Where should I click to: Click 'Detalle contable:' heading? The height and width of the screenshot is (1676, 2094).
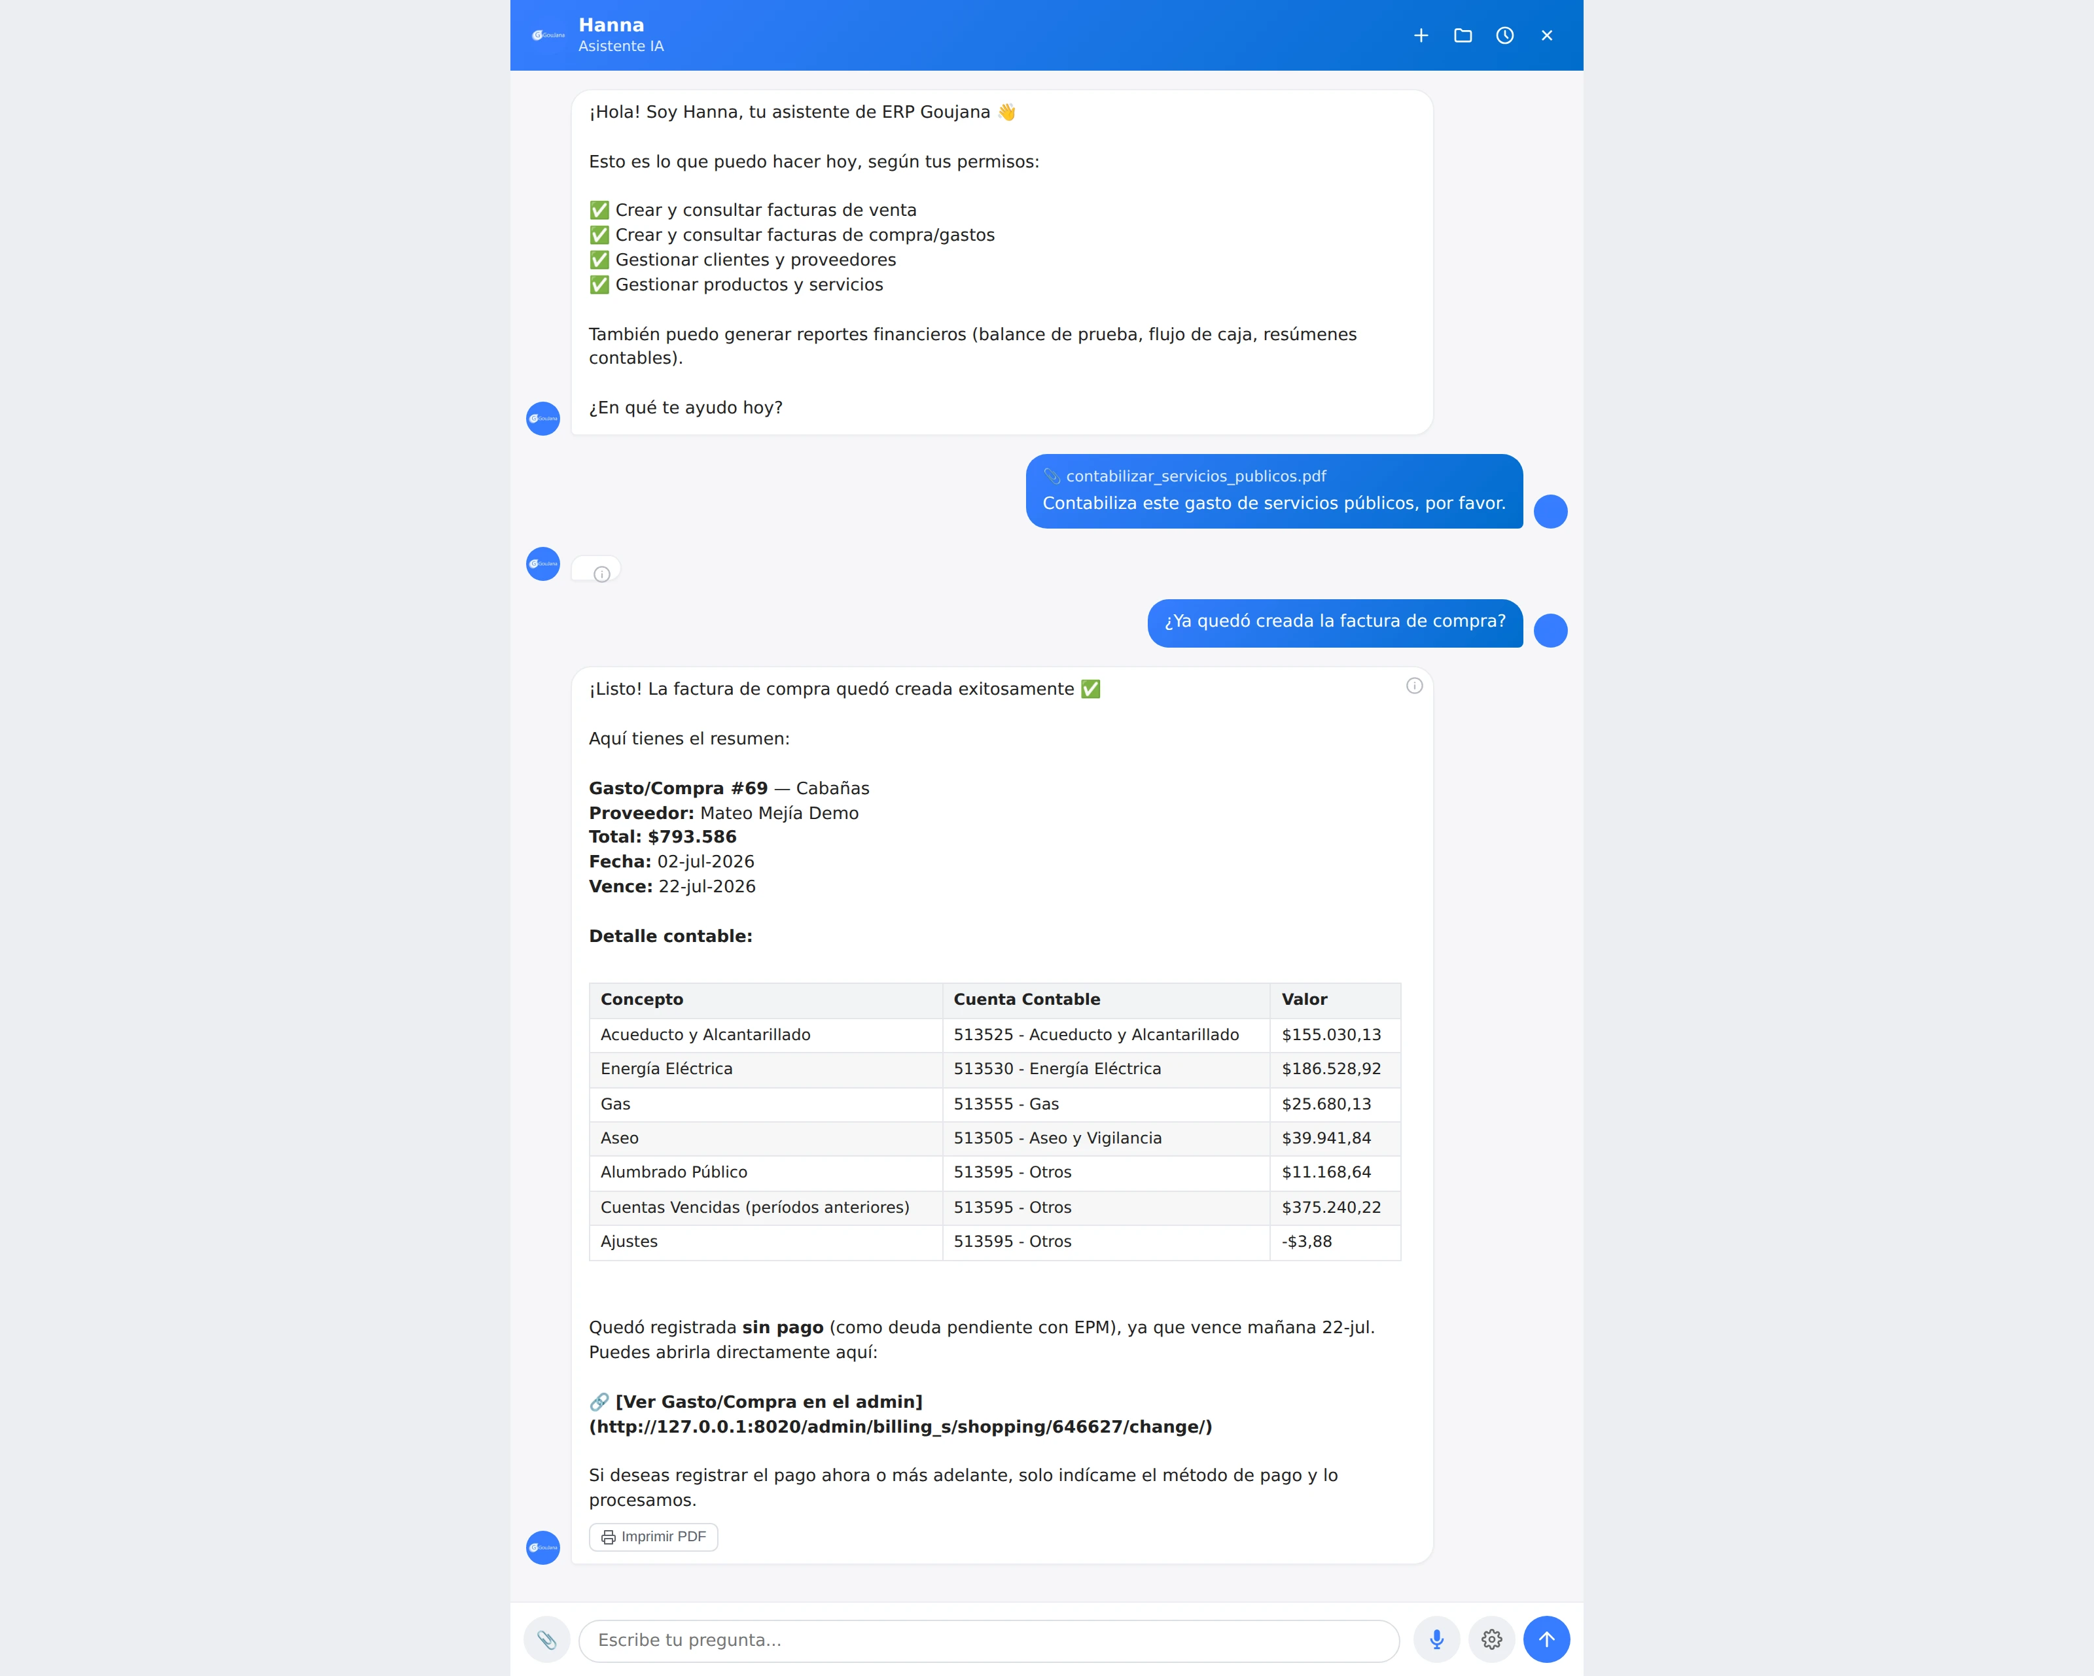point(670,936)
